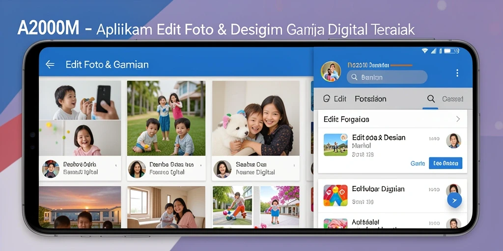Click the blue Leo Gnsbna button
The height and width of the screenshot is (251, 503).
coord(445,163)
